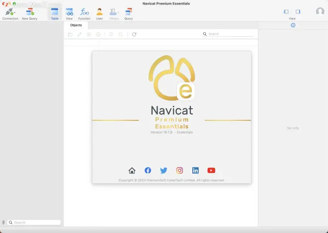The height and width of the screenshot is (233, 328).
Task: Click the refresh icon in Objects toolbar
Action: click(134, 34)
